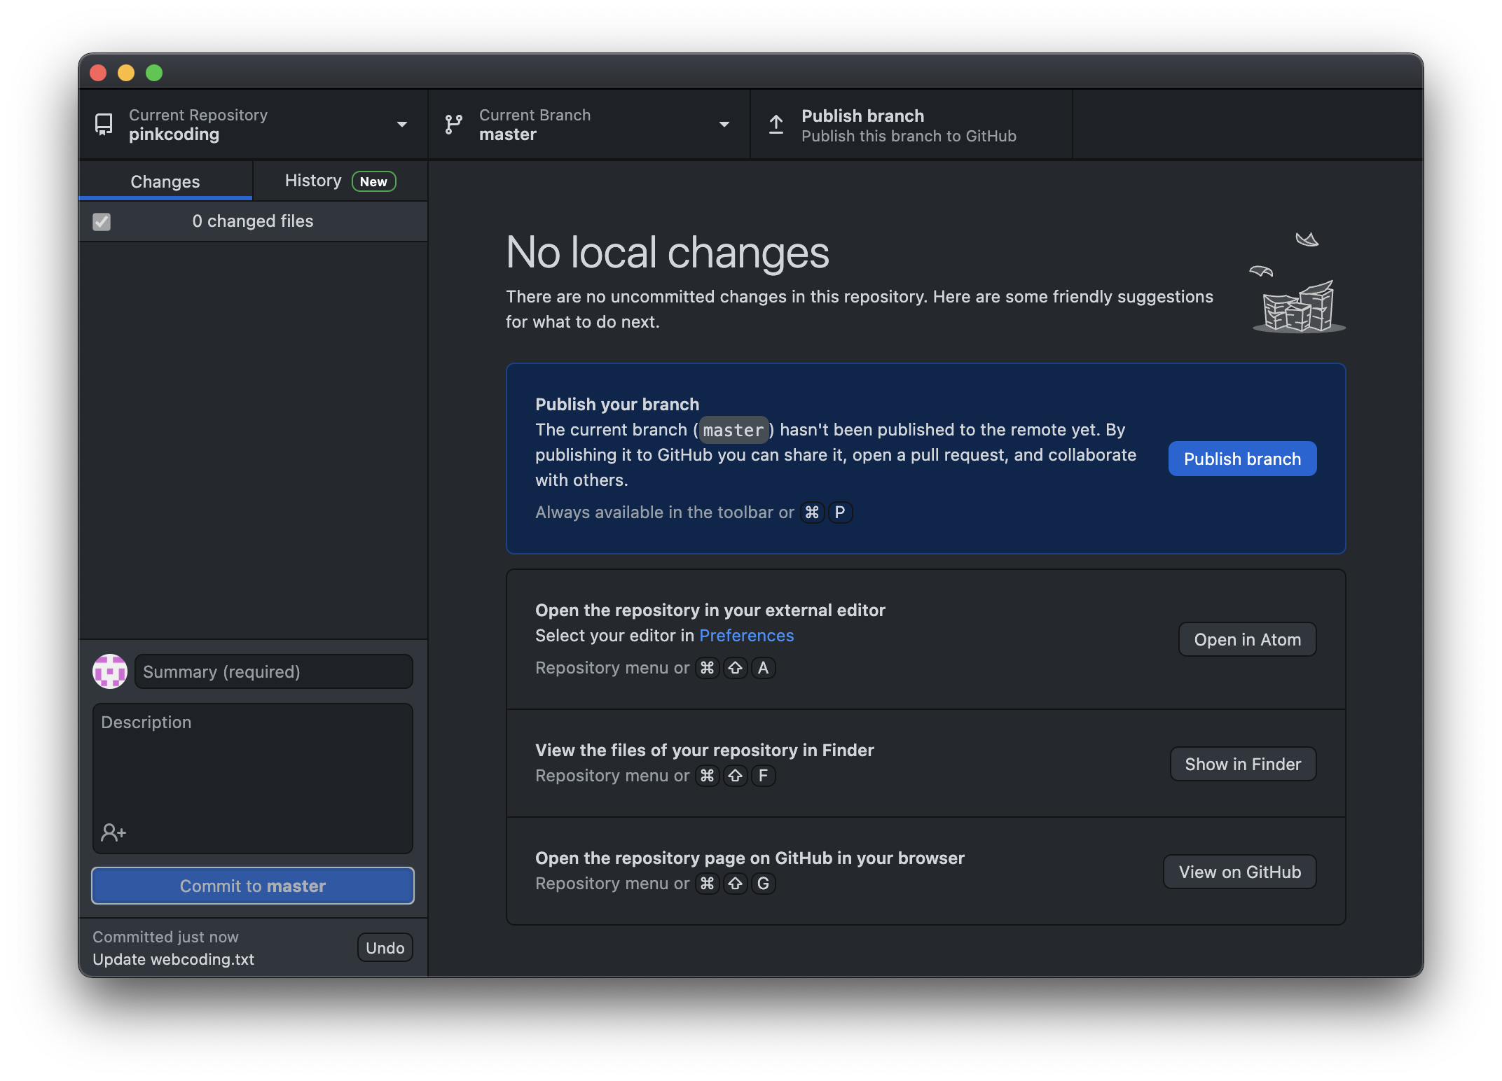Click the git branch icon beside Current Branch
Screen dimensions: 1502x1081
click(x=454, y=125)
